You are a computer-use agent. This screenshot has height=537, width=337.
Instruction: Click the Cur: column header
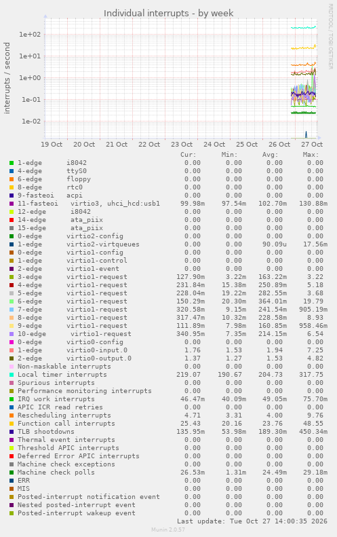tap(189, 155)
